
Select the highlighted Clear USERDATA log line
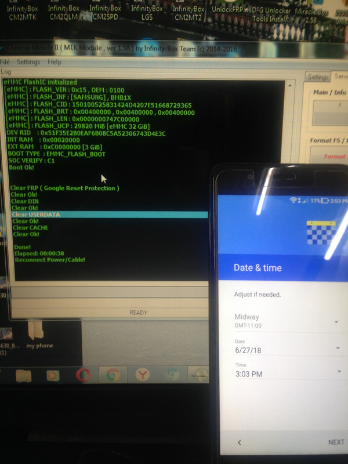pos(110,215)
